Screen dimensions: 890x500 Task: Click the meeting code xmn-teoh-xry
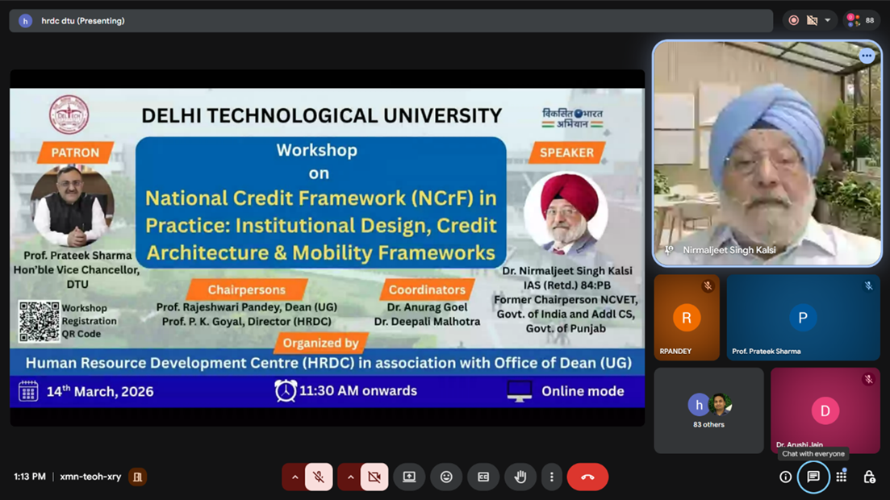click(x=91, y=477)
